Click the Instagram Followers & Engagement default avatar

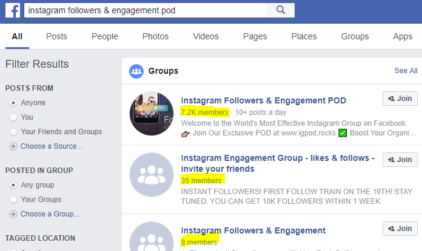[152, 236]
